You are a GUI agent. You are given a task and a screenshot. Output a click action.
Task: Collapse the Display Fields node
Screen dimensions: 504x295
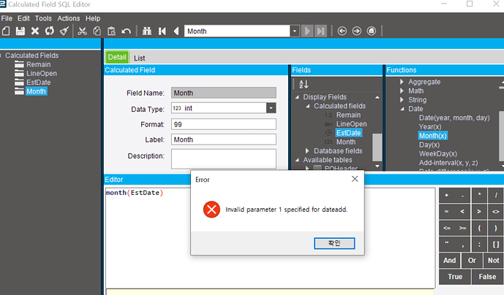pos(297,97)
